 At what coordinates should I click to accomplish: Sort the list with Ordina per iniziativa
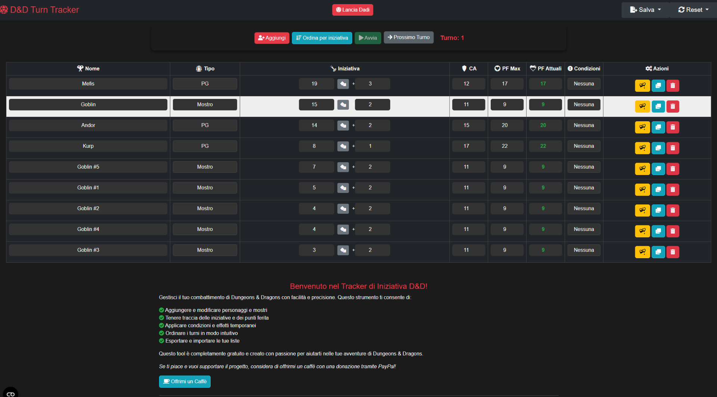(322, 38)
